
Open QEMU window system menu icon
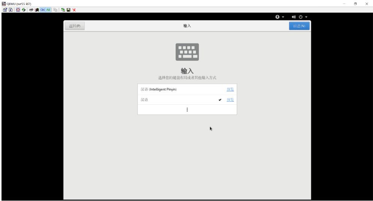point(4,4)
